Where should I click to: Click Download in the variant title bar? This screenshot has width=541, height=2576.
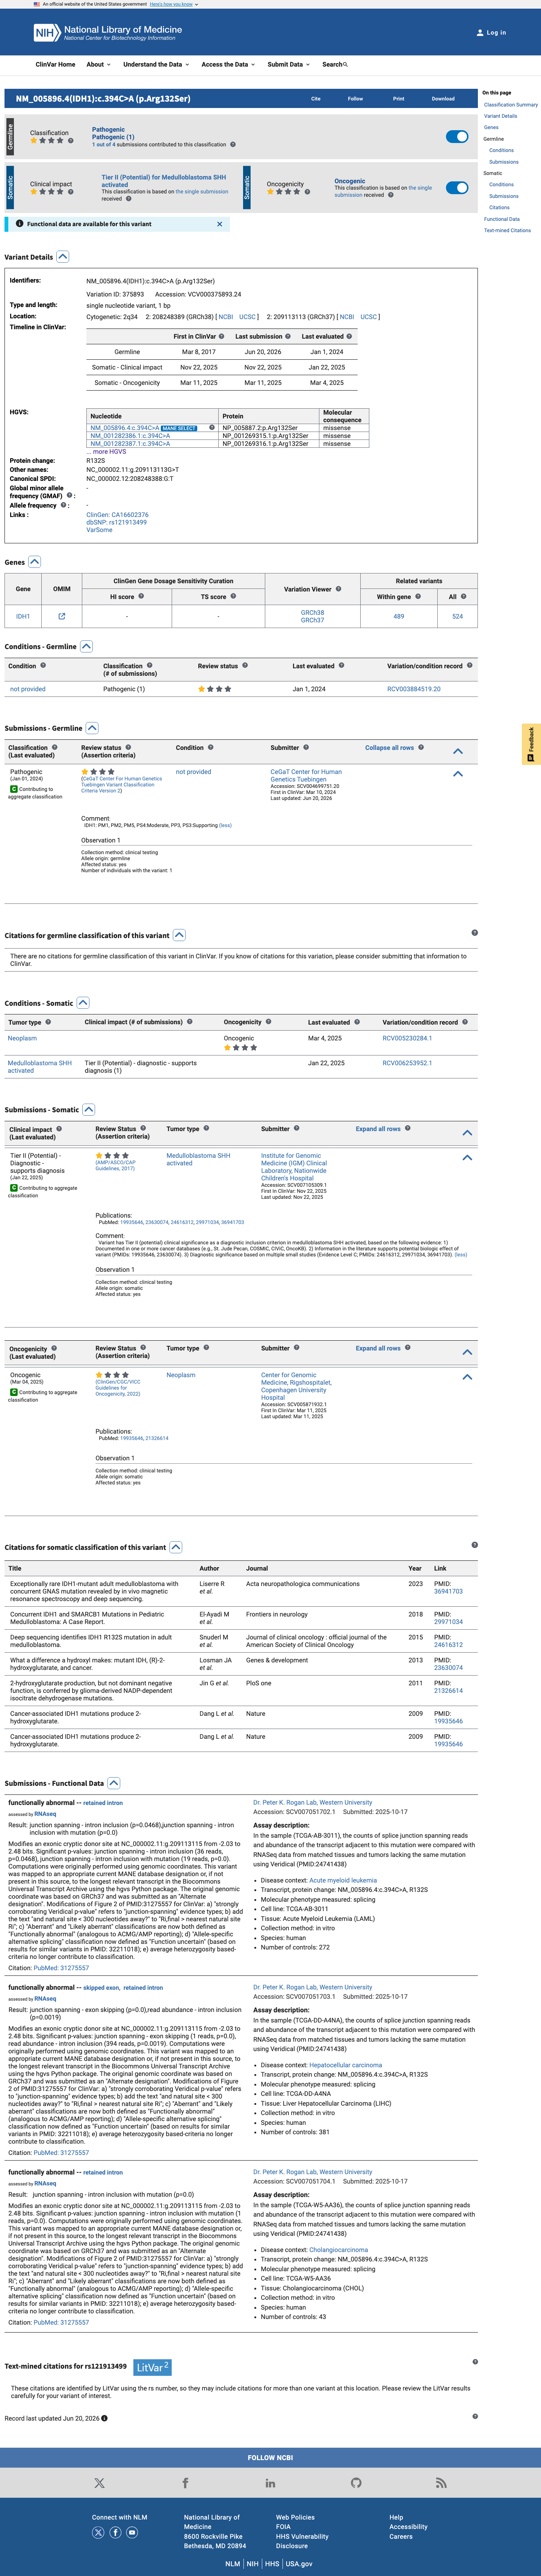pos(443,99)
